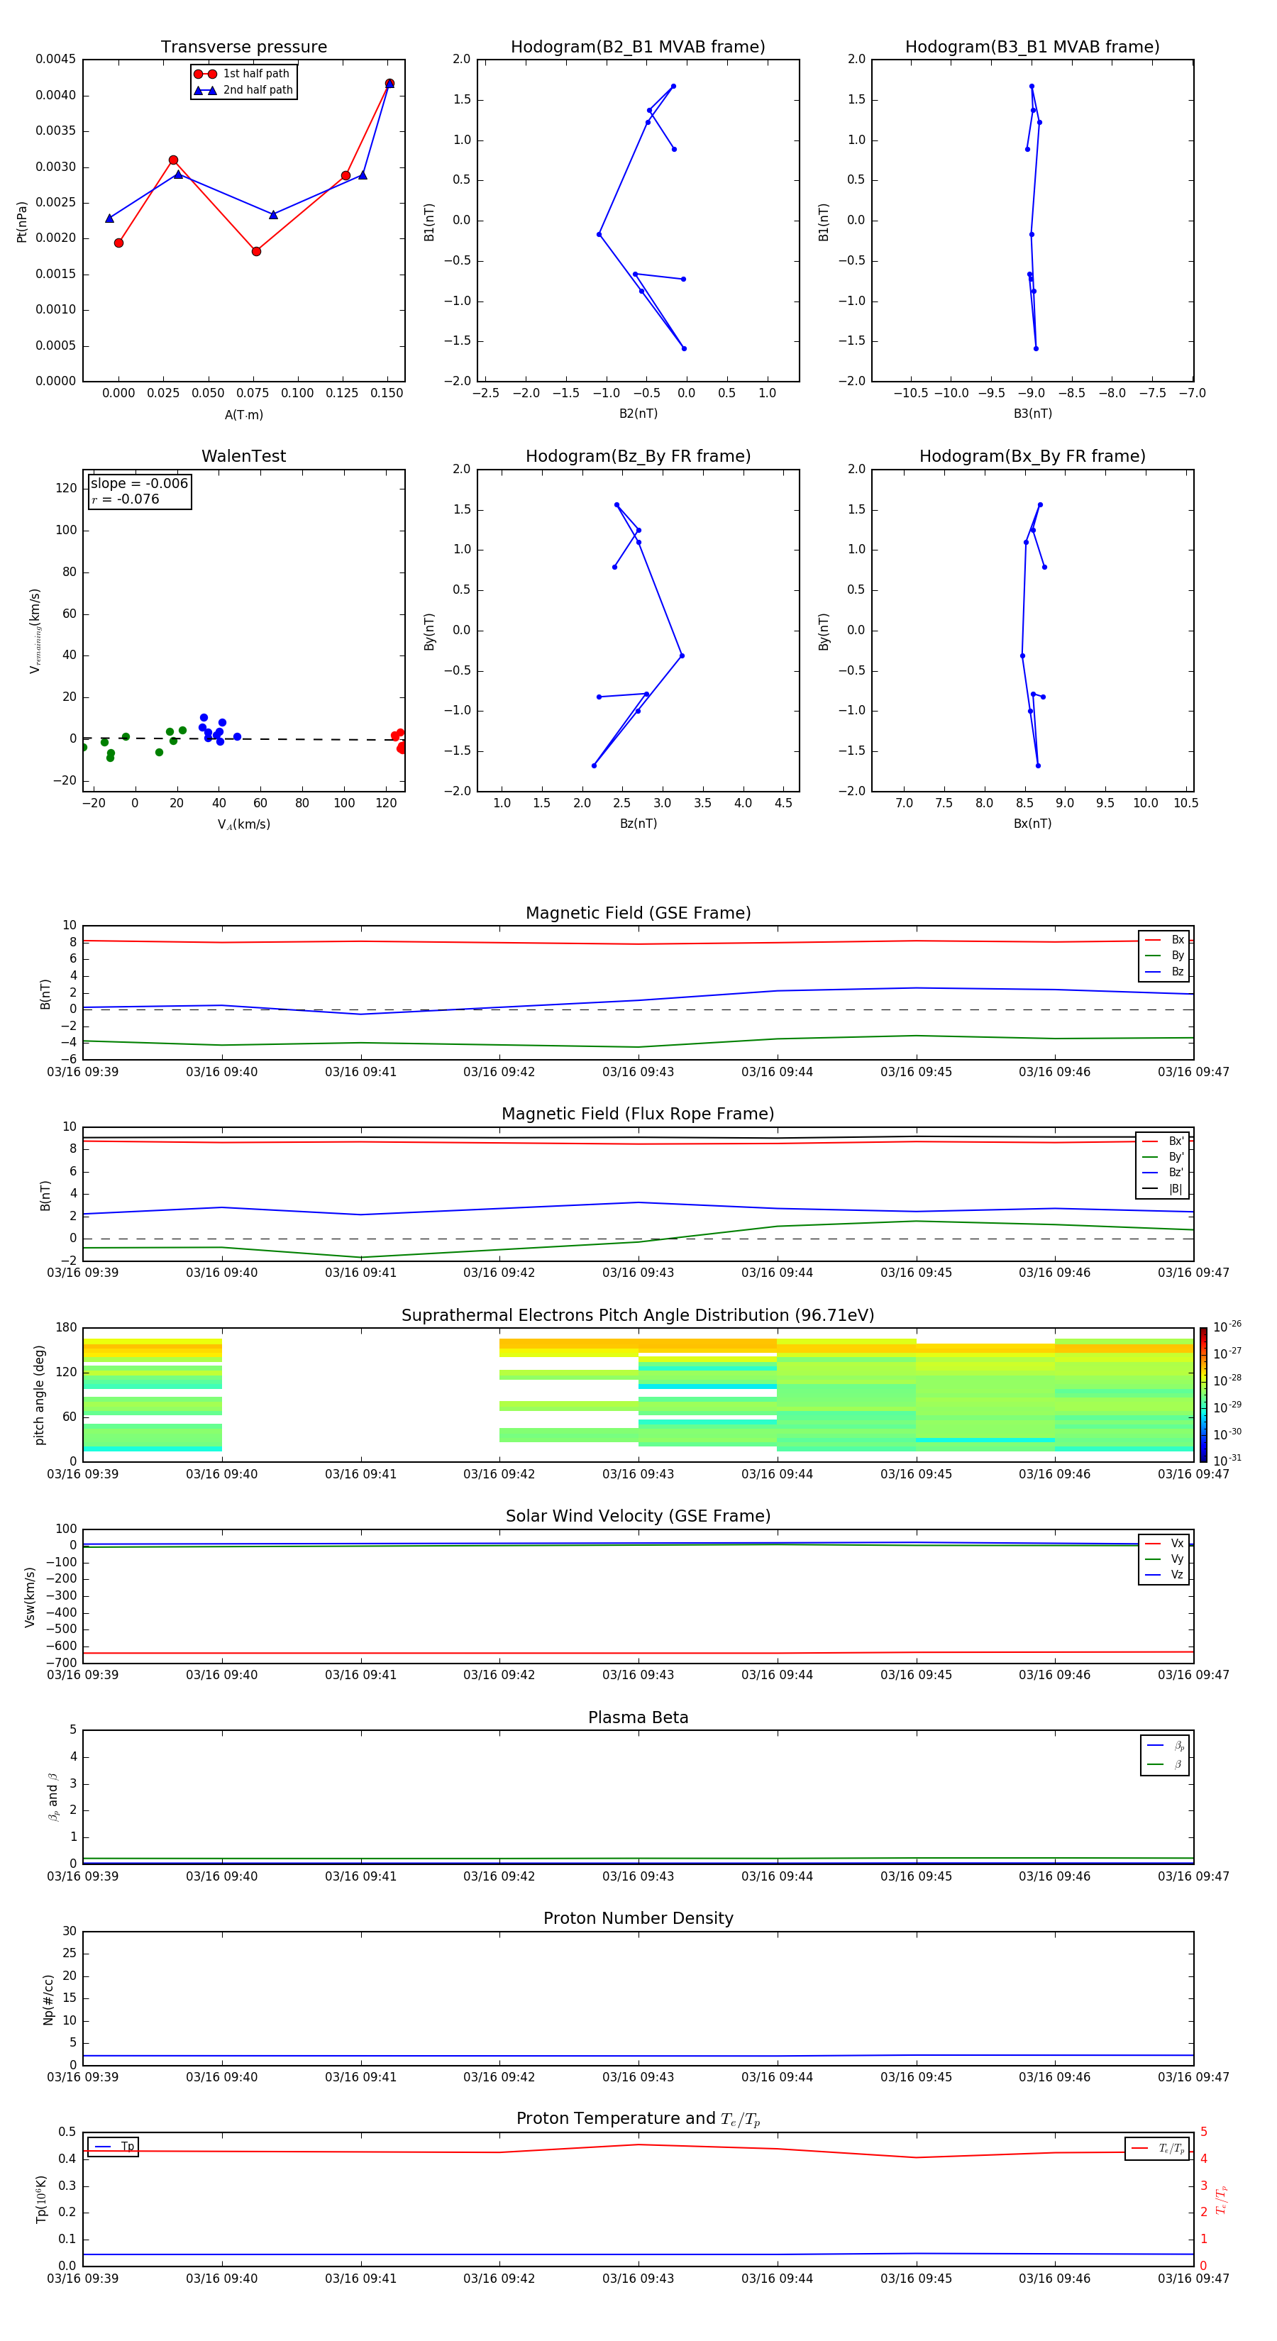Click the "r = -0.076" annotation
Screen dimensions: 1277x2341
[126, 499]
